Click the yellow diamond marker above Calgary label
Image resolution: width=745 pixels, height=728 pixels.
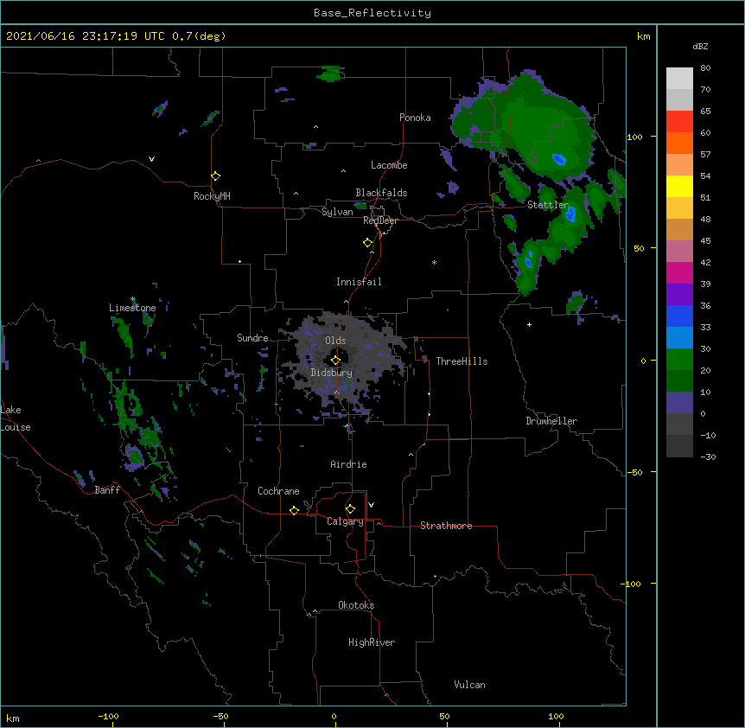click(x=350, y=509)
